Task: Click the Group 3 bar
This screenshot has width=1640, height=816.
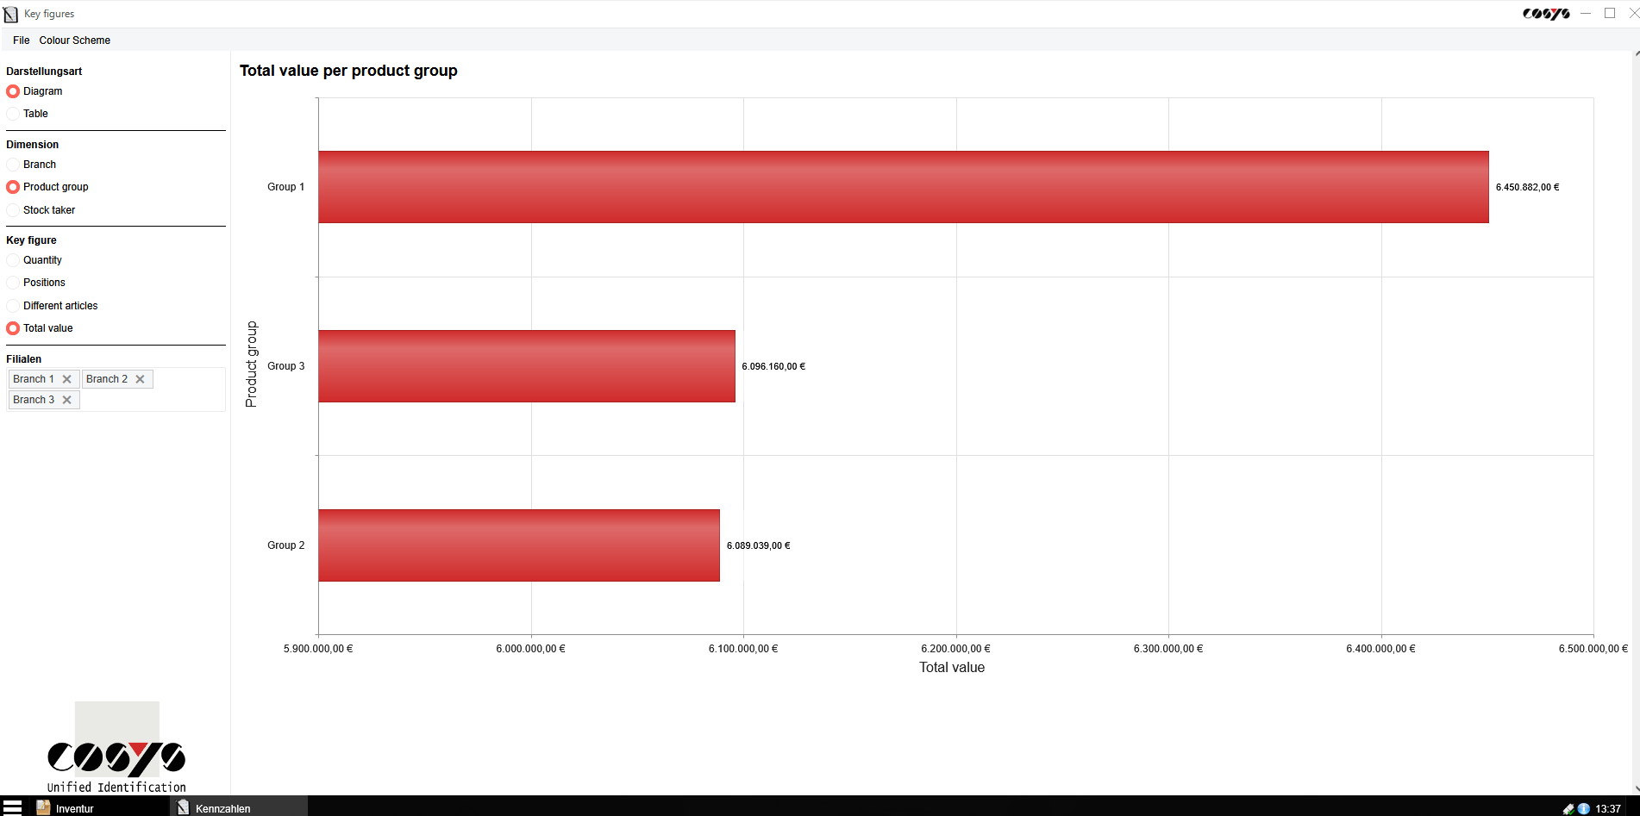Action: (x=527, y=366)
